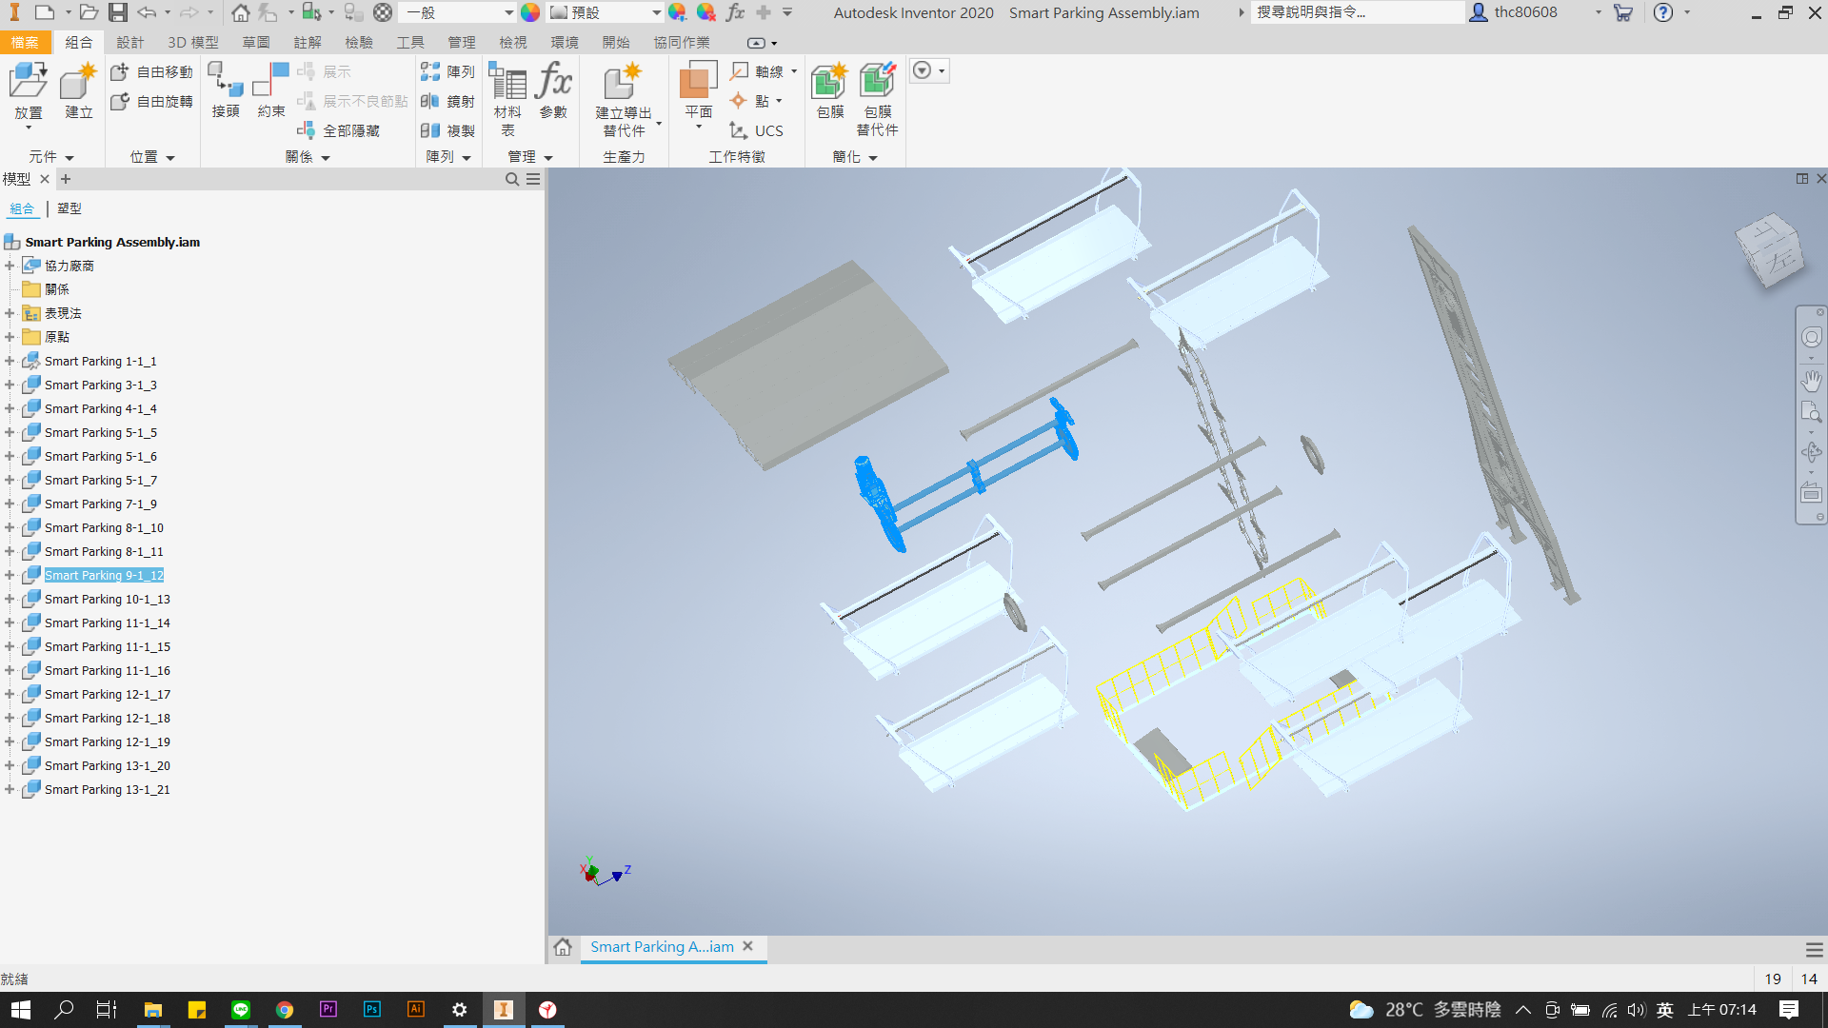Open the fx Parameters (參數) tool
The width and height of the screenshot is (1828, 1028).
pos(553,83)
